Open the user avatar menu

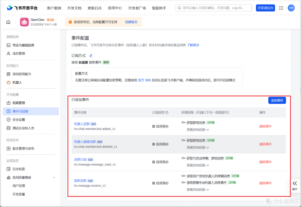[291, 8]
